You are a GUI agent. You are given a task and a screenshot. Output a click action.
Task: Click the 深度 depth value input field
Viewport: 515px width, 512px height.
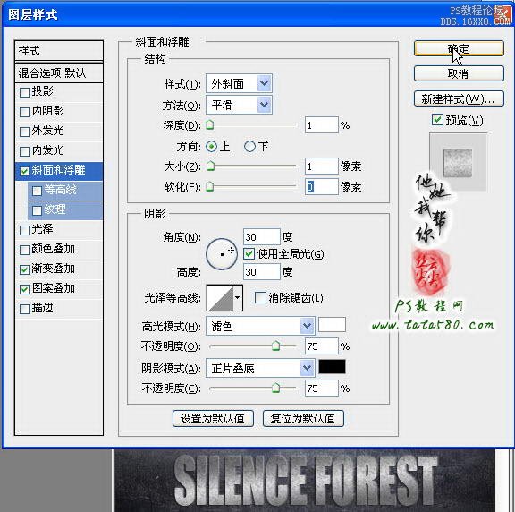[x=321, y=125]
